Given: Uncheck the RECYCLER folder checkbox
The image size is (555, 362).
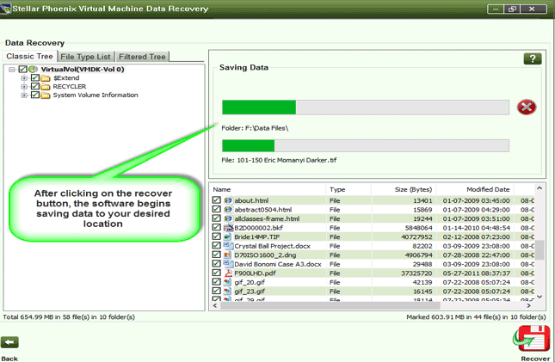Looking at the screenshot, I should pyautogui.click(x=35, y=86).
